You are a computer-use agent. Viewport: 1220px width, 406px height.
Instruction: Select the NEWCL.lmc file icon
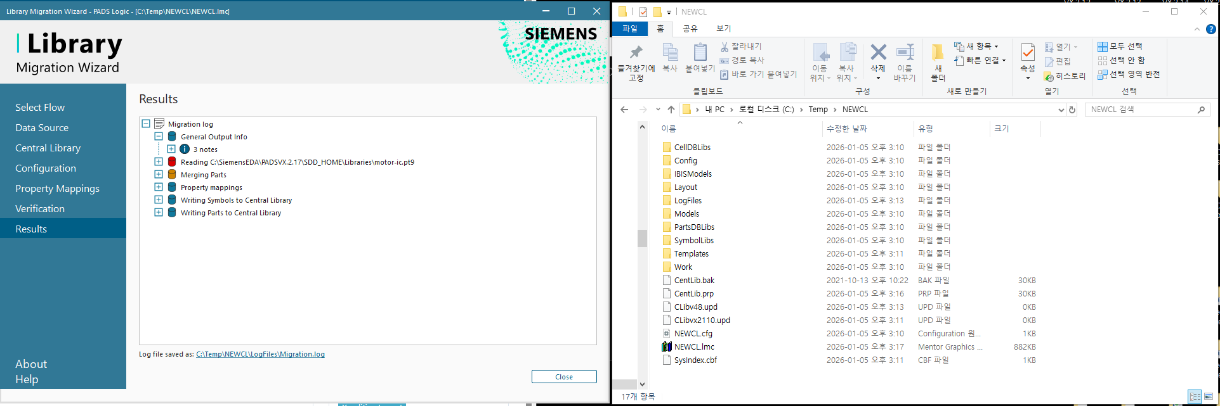coord(667,347)
